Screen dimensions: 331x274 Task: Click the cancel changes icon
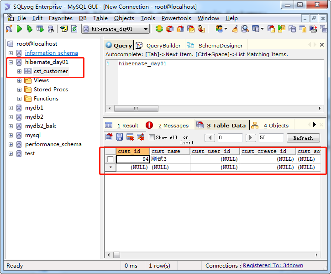[141, 137]
